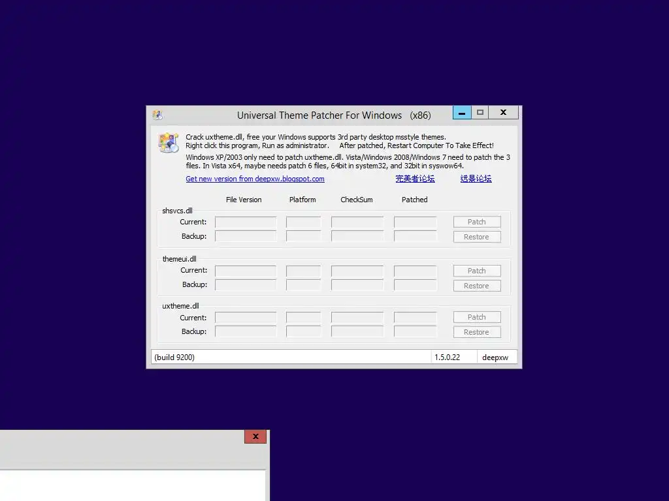Click the shsvcs.dll group label
This screenshot has height=501, width=669.
177,211
